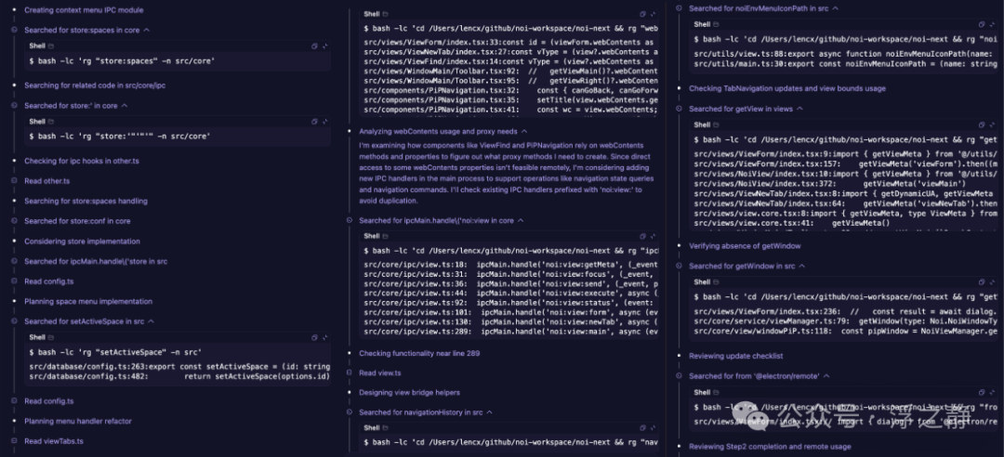Copy the last Shell command in middle column
Viewport: 1004px width, 457px height.
pos(643,427)
